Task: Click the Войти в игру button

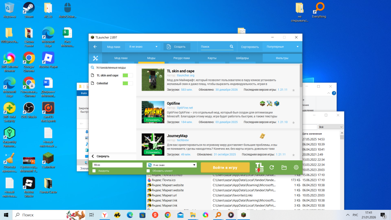Action: [x=225, y=167]
